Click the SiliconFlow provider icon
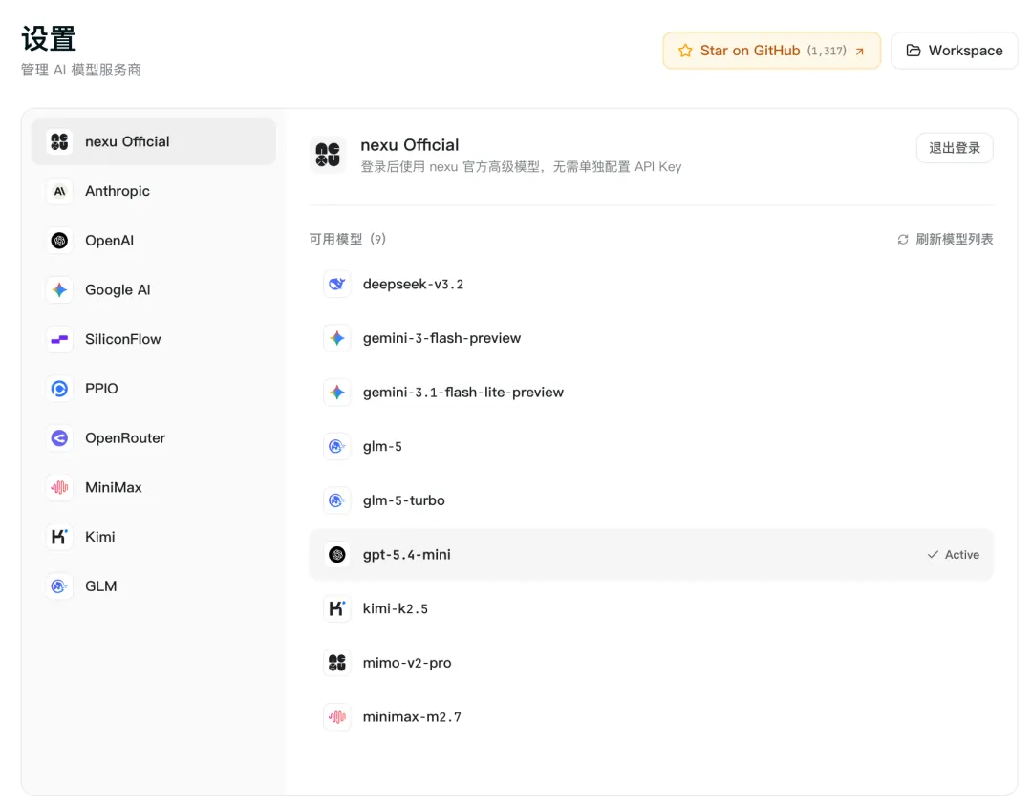1032x808 pixels. click(59, 339)
